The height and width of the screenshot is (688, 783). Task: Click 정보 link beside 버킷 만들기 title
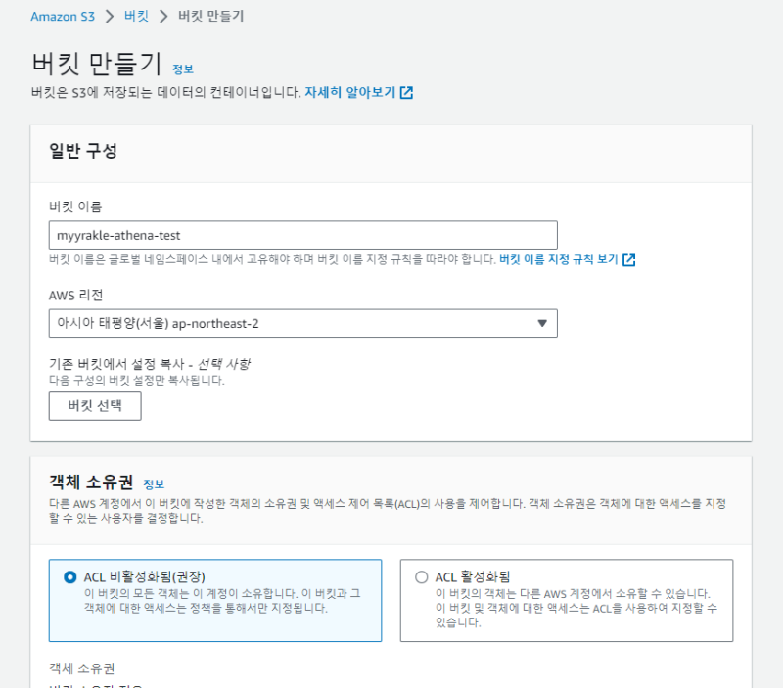click(183, 69)
